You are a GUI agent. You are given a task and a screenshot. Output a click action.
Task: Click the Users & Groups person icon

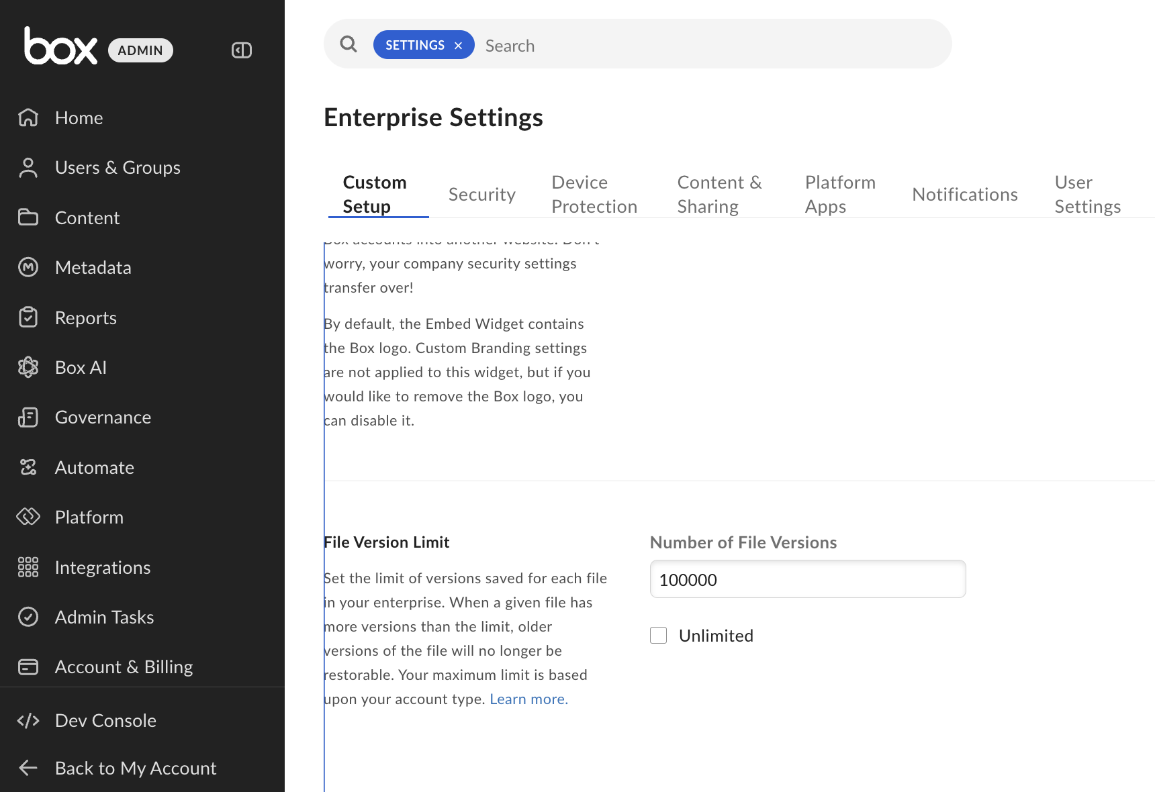[x=28, y=168]
